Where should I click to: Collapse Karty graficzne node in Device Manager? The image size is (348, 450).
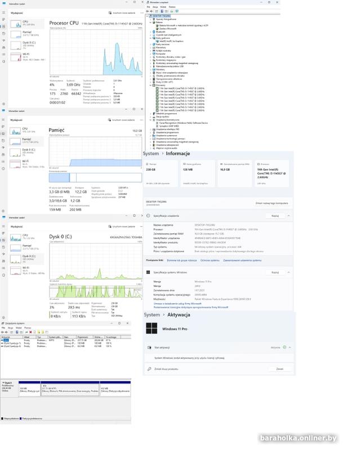(150, 38)
